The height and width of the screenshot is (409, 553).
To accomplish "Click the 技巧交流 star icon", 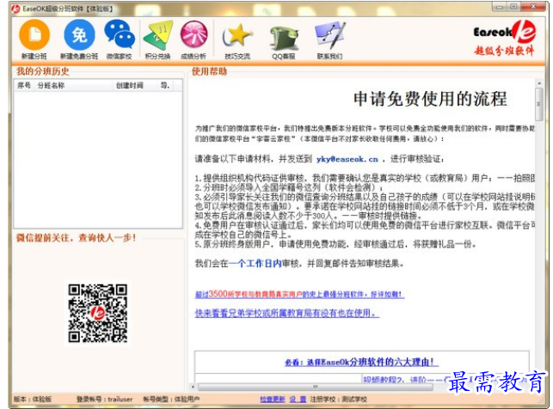I will click(x=237, y=36).
